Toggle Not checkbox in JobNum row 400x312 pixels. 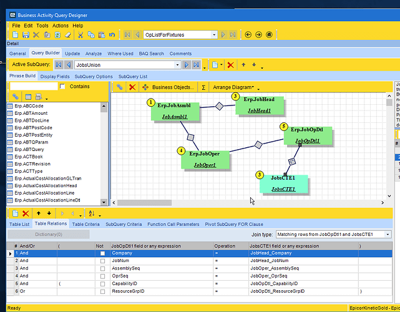102,261
